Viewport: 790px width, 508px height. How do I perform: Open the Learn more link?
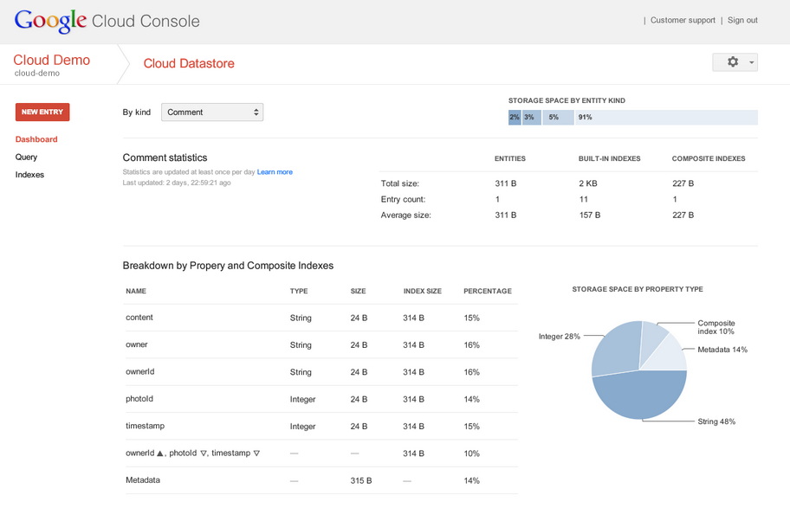point(275,172)
